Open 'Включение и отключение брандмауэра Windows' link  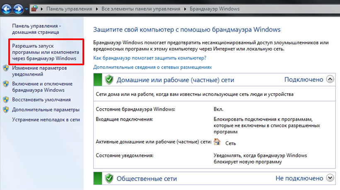(42, 87)
